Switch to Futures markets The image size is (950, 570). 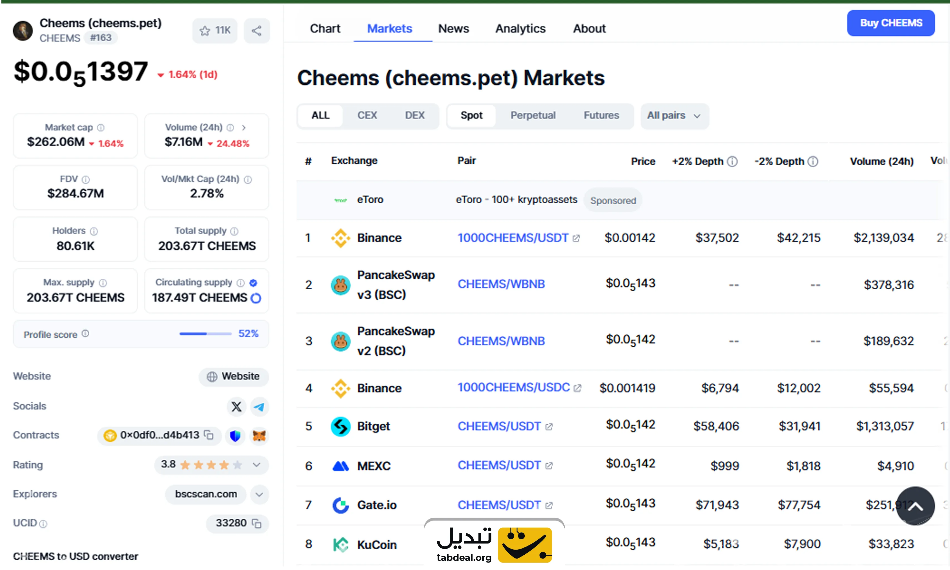[x=601, y=116]
